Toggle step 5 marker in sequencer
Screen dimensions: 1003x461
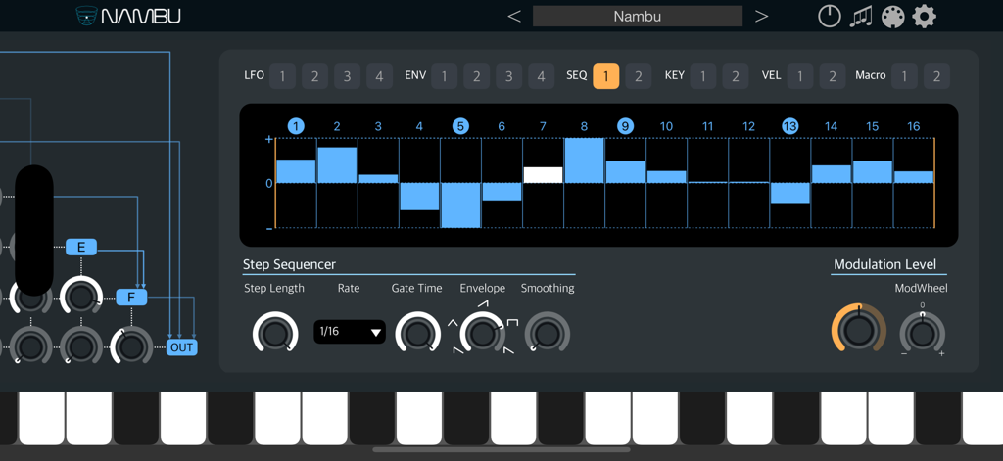[x=460, y=126]
